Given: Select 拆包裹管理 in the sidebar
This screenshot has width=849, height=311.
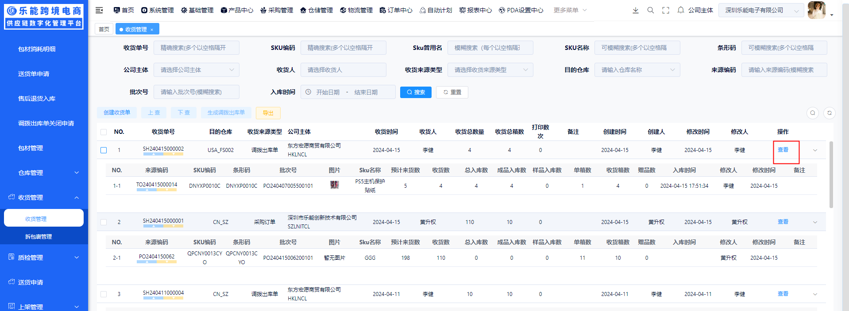Looking at the screenshot, I should point(39,237).
